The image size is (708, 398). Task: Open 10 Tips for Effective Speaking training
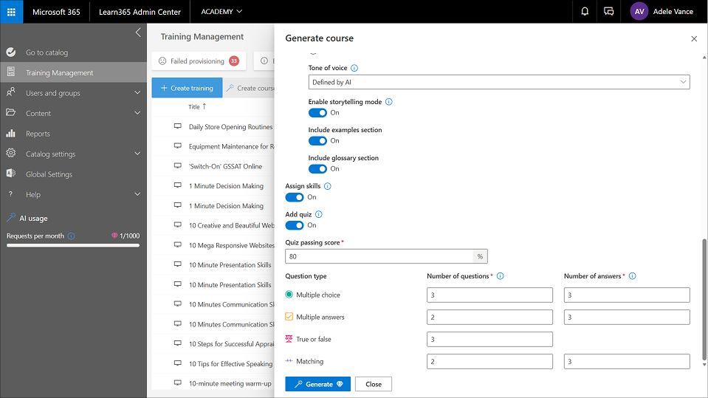(231, 364)
